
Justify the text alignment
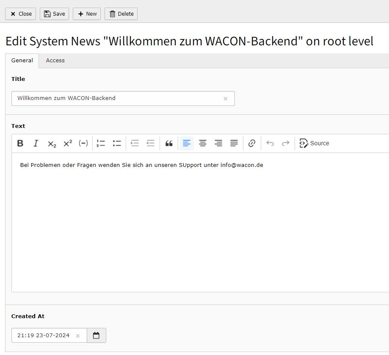234,143
